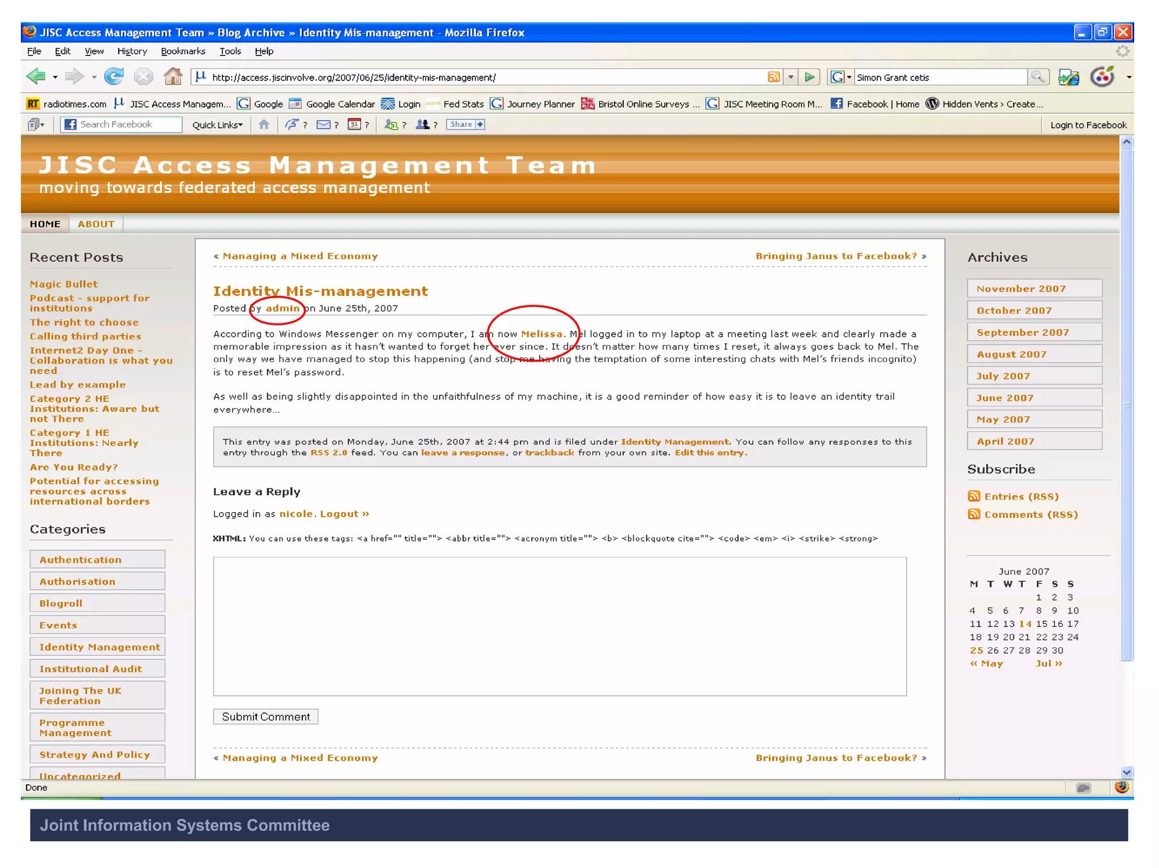Click in the comment reply text area
The image size is (1159, 868).
tap(559, 626)
